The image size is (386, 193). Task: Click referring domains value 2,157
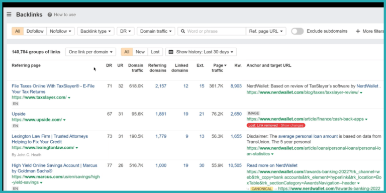(x=161, y=86)
